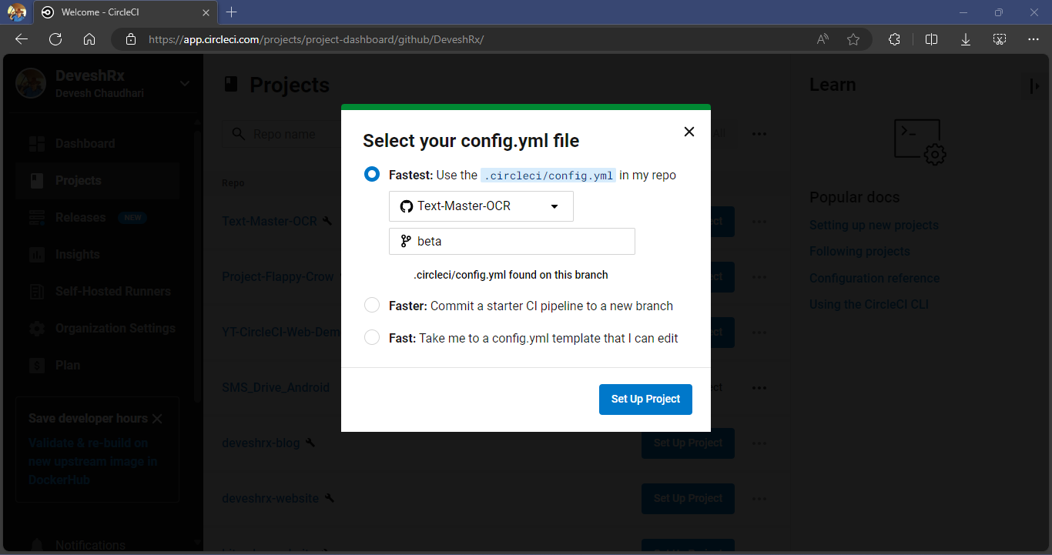Viewport: 1052px width, 555px height.
Task: Open the split screen view
Action: pos(931,39)
